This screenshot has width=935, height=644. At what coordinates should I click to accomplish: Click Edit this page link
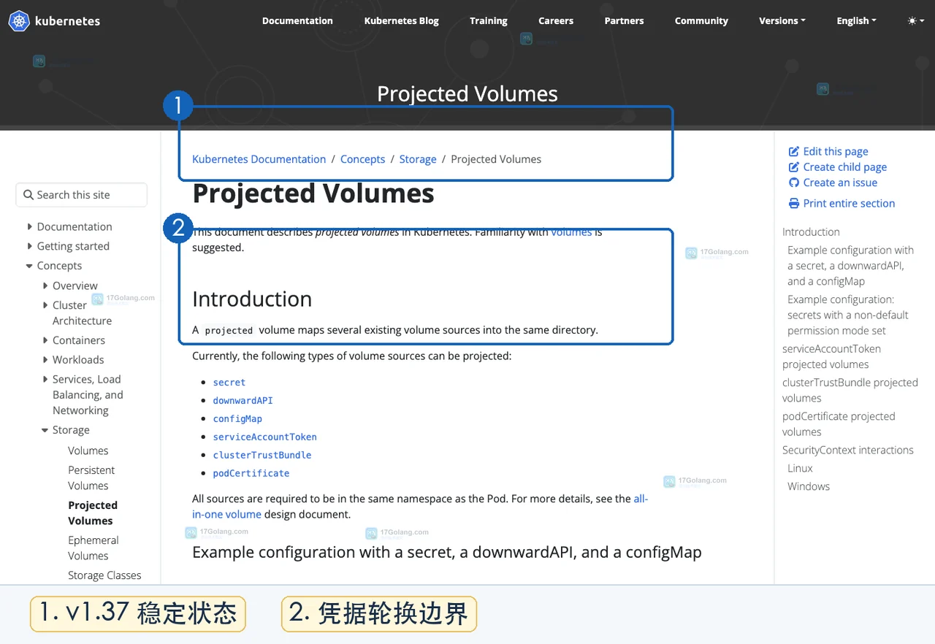click(x=836, y=151)
